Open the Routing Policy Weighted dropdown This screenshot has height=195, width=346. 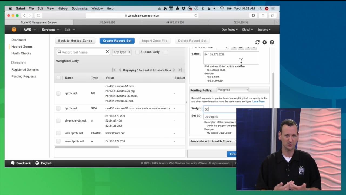coord(232,90)
